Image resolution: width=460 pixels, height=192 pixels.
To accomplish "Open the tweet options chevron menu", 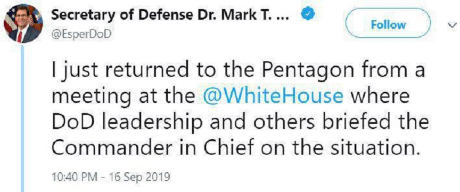I will click(x=452, y=26).
